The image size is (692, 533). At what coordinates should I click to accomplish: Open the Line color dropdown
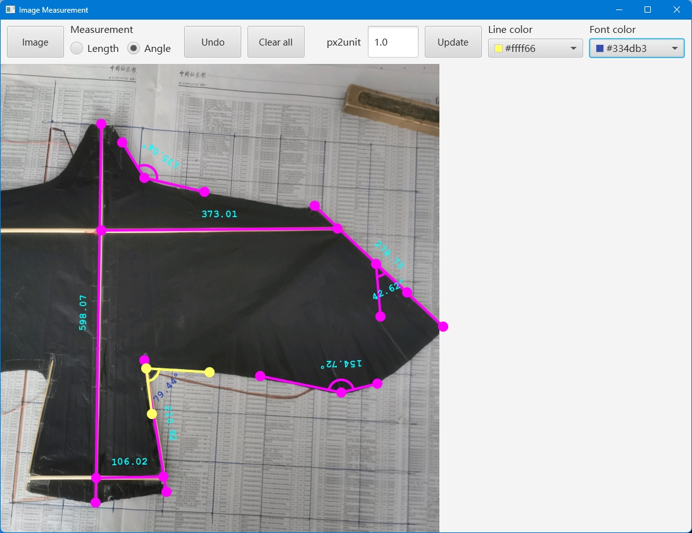click(536, 48)
